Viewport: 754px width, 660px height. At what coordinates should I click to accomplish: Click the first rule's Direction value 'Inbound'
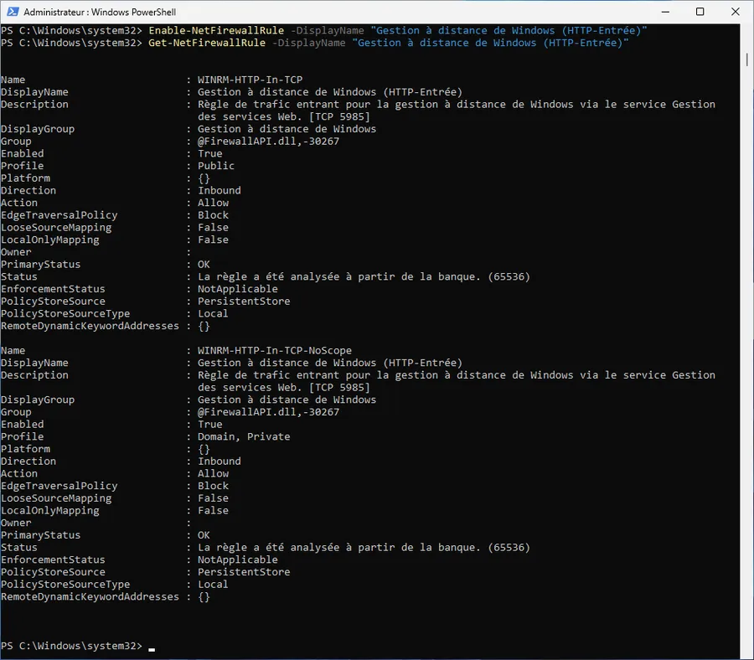(x=219, y=190)
